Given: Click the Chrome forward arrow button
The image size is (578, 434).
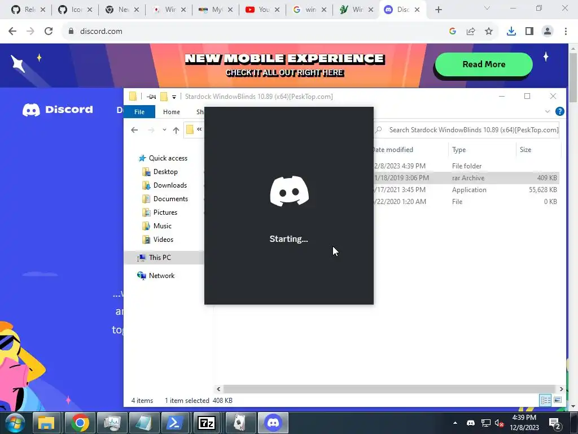Looking at the screenshot, I should point(30,32).
